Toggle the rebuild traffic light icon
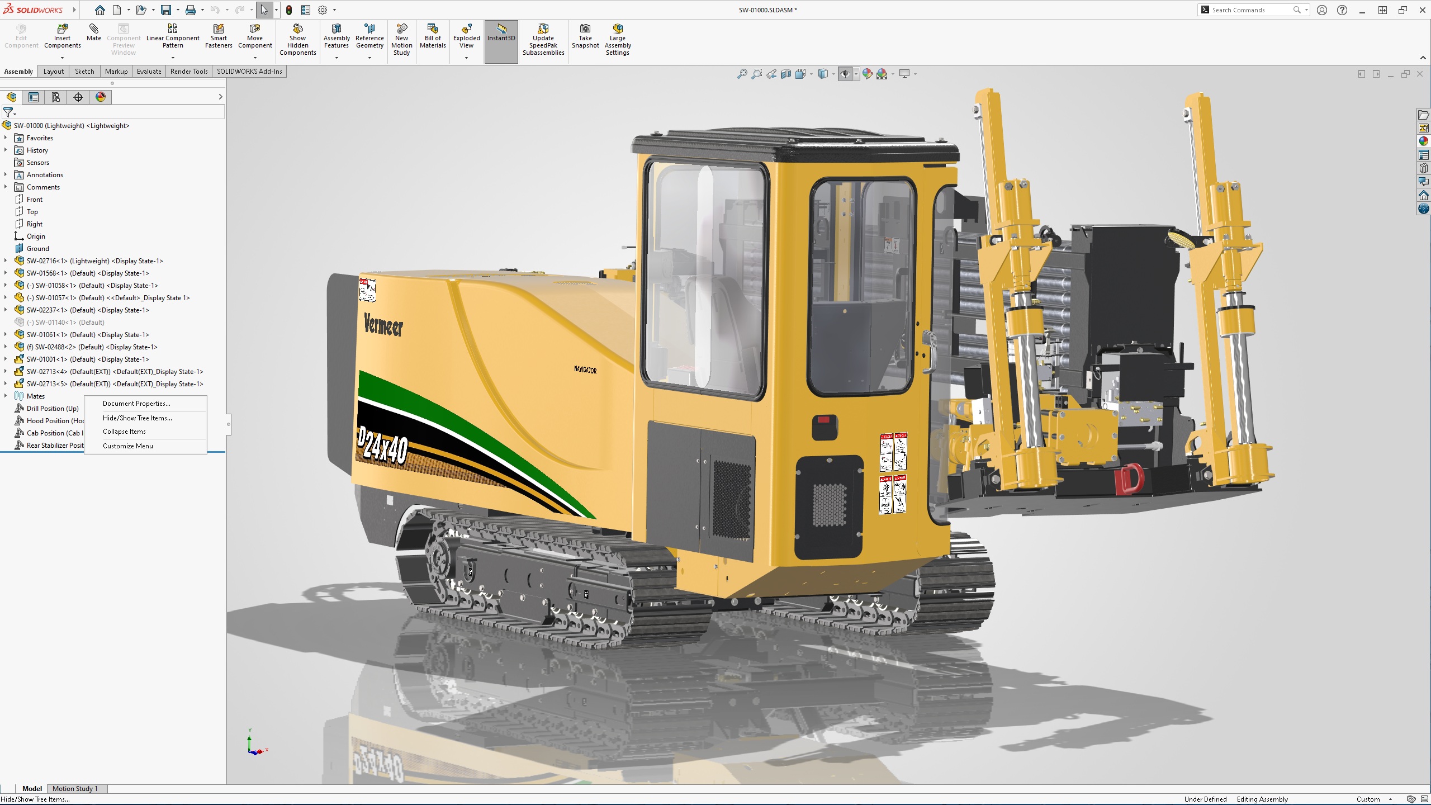Image resolution: width=1431 pixels, height=805 pixels. [x=289, y=10]
